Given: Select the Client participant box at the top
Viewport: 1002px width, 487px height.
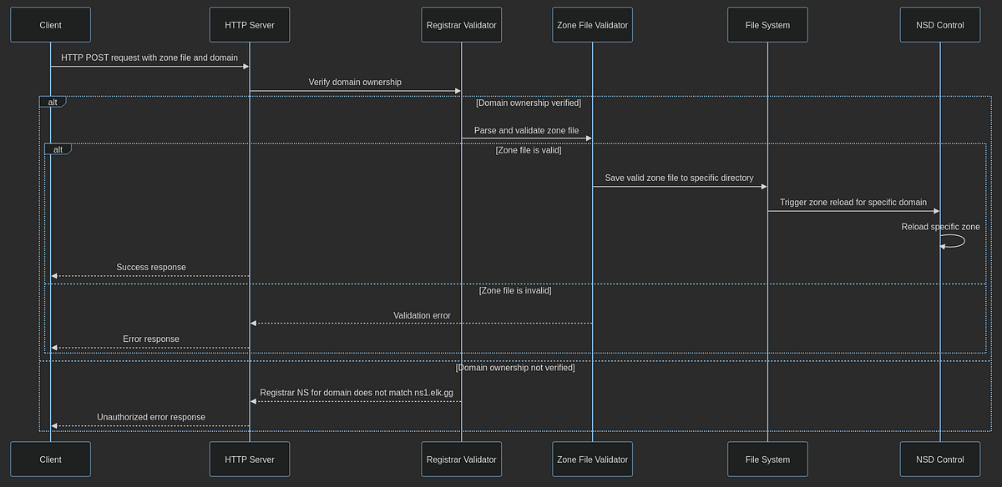Looking at the screenshot, I should [x=50, y=24].
